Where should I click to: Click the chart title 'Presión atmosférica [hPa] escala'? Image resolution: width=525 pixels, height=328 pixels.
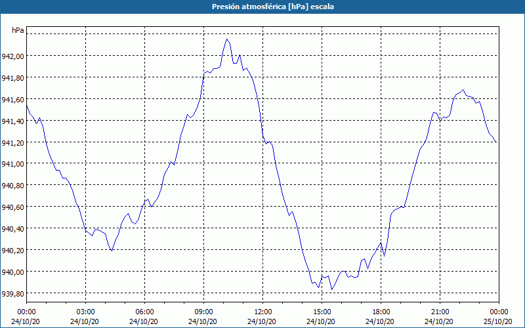(273, 7)
